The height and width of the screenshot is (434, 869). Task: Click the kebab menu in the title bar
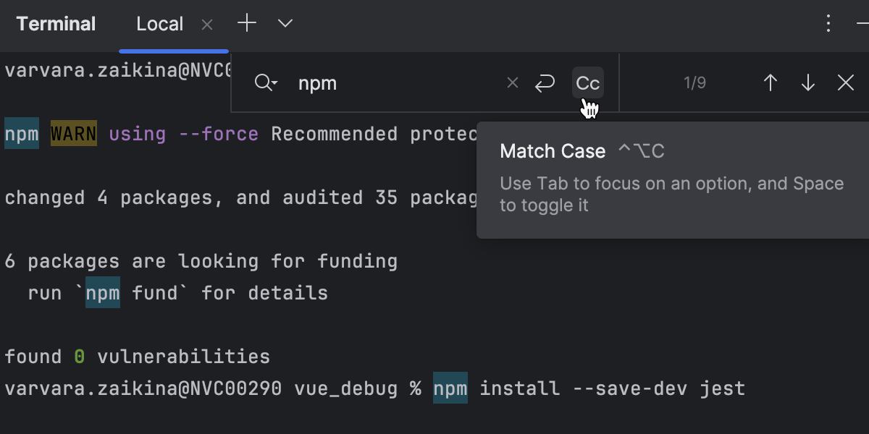pos(828,23)
